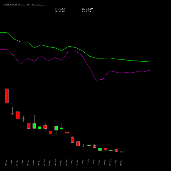Click the red candle for 05 May
The height and width of the screenshot is (171, 171).
(x=51, y=132)
